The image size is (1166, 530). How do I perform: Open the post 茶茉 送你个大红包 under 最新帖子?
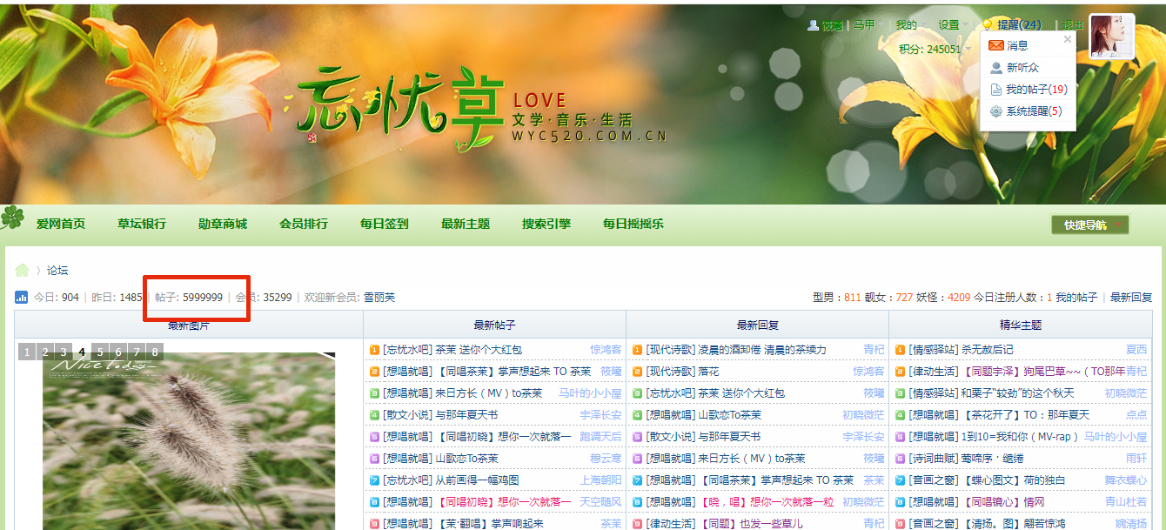[478, 350]
